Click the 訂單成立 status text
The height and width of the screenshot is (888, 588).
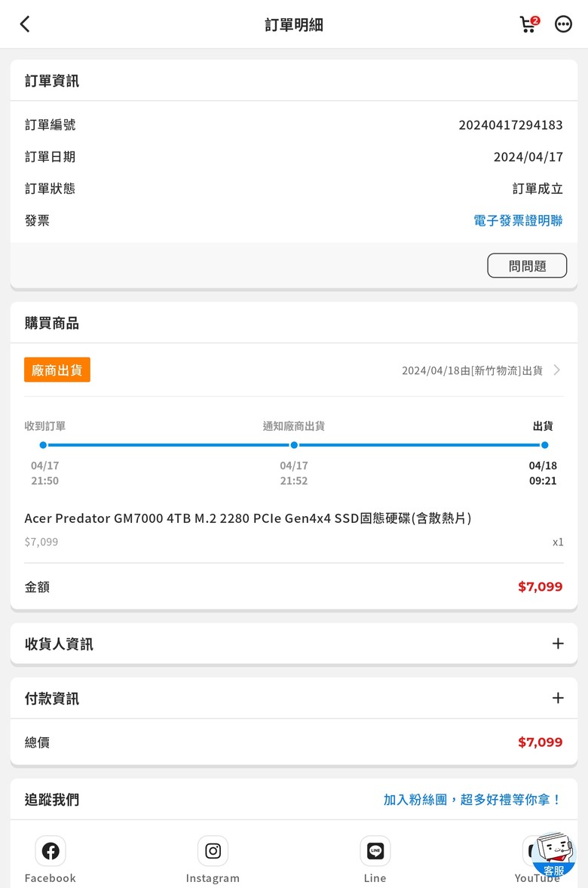click(x=537, y=189)
